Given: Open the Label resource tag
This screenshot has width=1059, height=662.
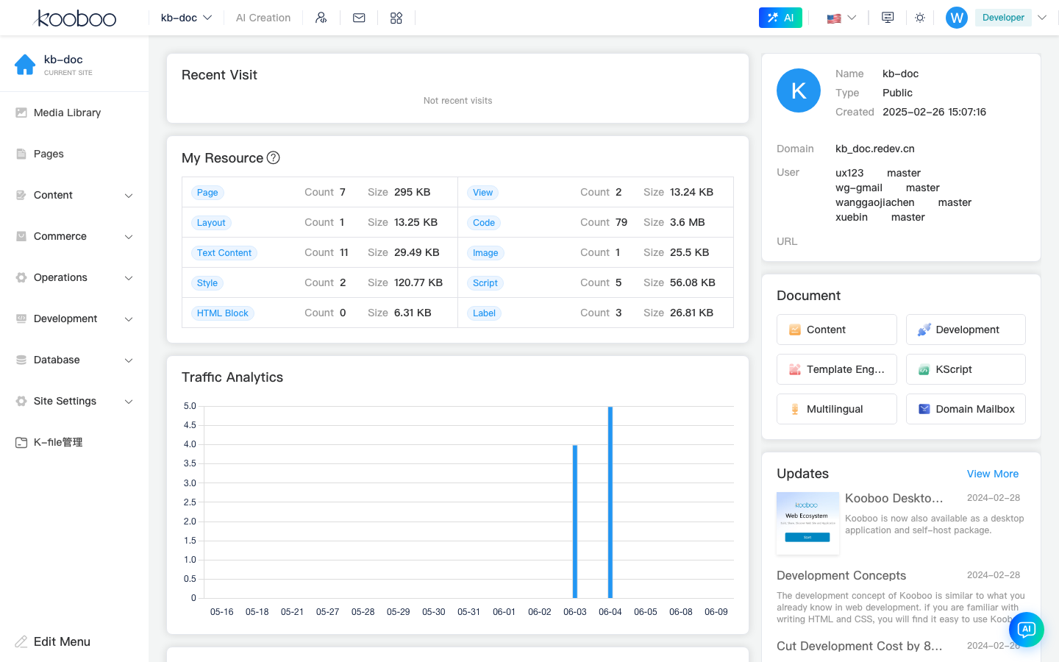Looking at the screenshot, I should (484, 313).
